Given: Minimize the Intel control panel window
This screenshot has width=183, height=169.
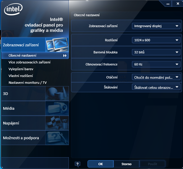Looking at the screenshot, I should tap(168, 4).
